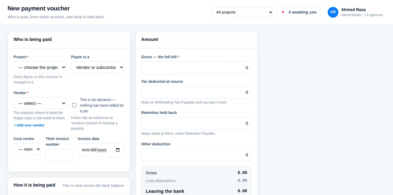Click the Less deductions summary row label
This screenshot has height=195, width=393.
tap(161, 181)
